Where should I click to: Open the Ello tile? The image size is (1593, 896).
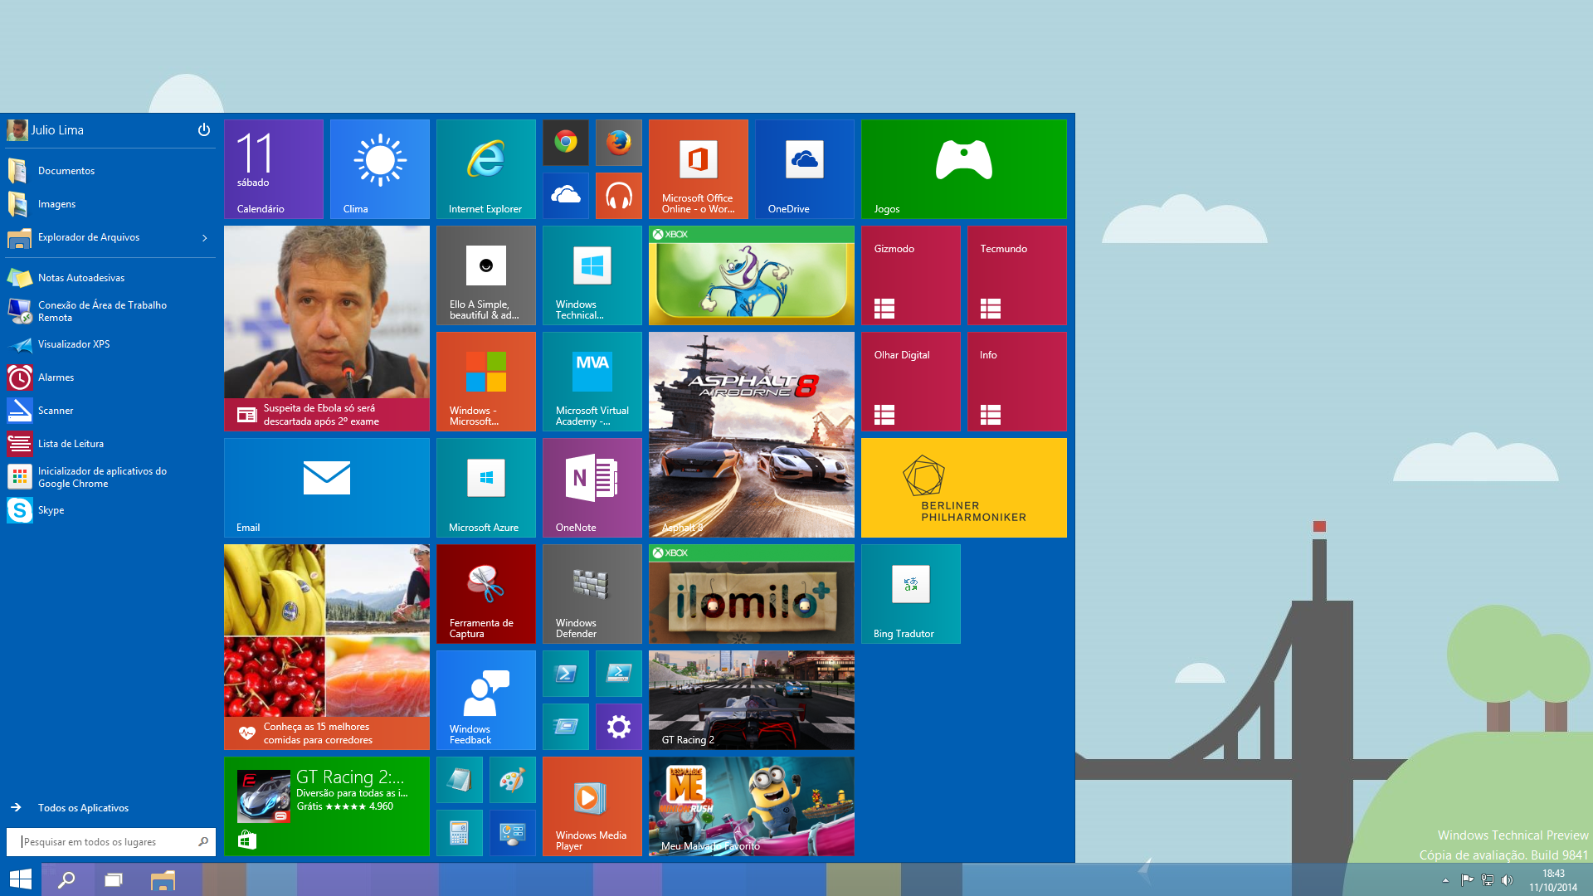[486, 275]
